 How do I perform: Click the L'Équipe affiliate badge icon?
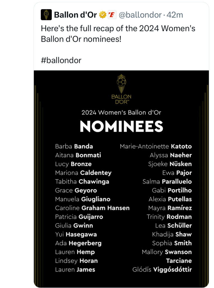pos(112,15)
